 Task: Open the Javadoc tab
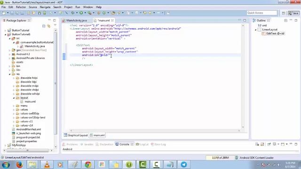coord(87,144)
